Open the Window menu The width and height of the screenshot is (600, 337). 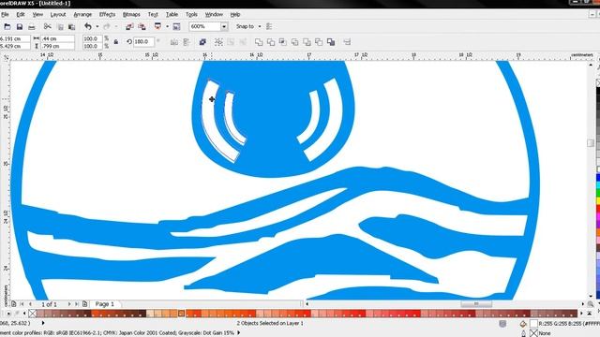(x=214, y=15)
